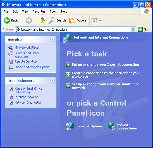Click the Printers and Other Hardware icon
This screenshot has height=148, width=153.
[11, 53]
